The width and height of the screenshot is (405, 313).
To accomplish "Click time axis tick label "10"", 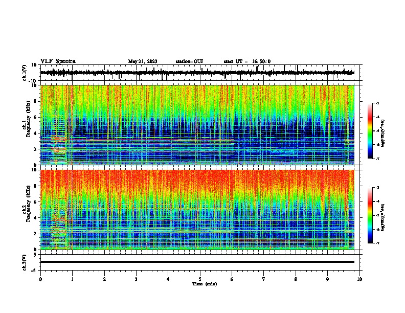I will 359,279.
